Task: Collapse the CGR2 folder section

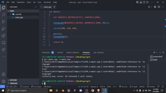Action: (x=23, y=11)
